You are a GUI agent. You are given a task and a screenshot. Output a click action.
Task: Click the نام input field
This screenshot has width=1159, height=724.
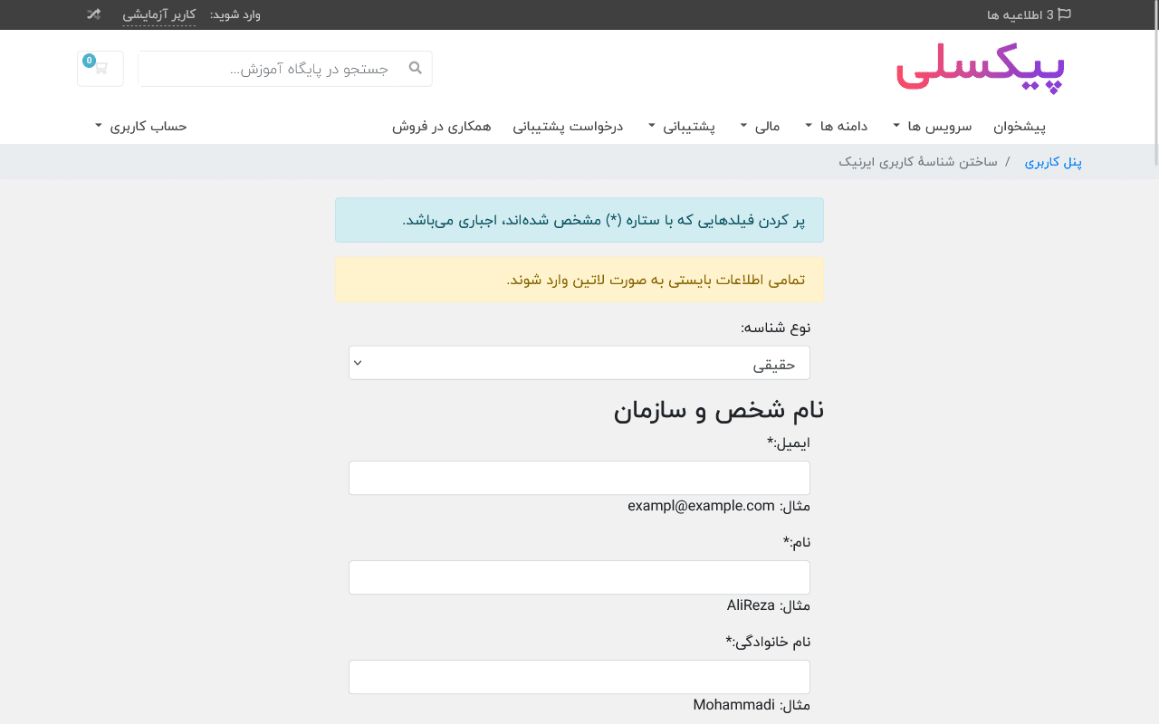[579, 577]
